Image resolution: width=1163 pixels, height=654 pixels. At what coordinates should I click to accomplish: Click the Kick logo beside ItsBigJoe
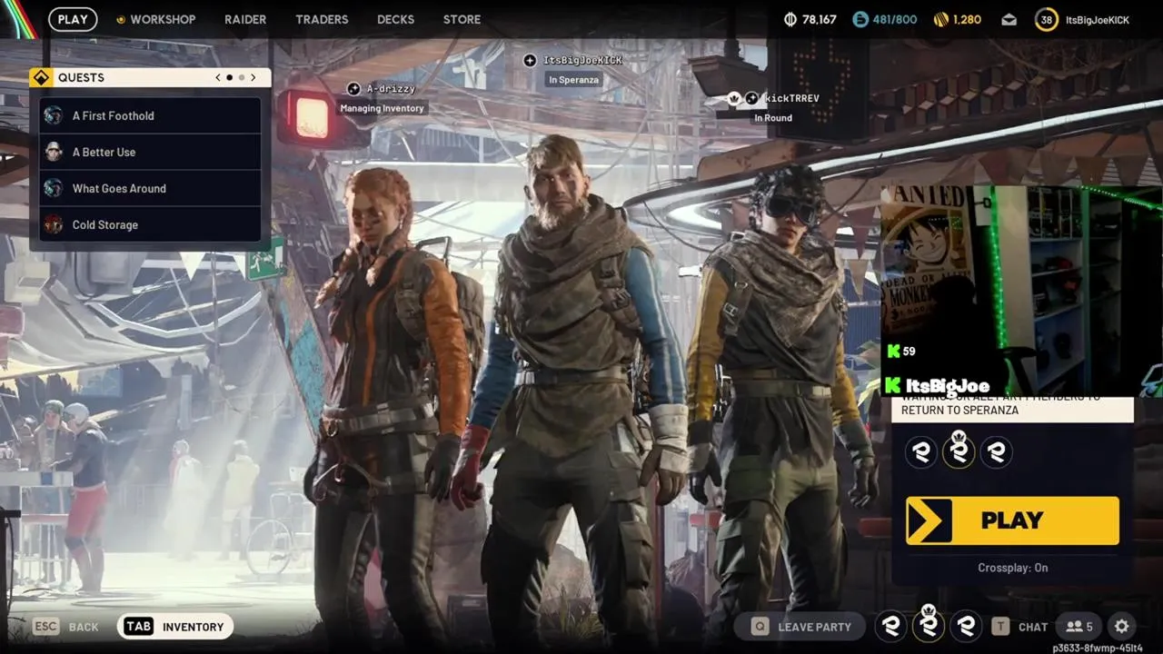893,386
